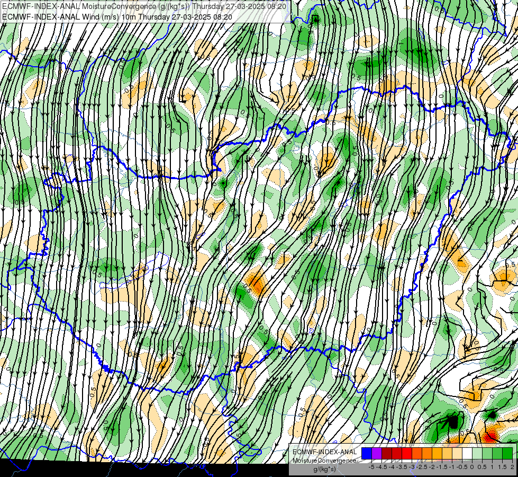Select the medium green swatch between 1 and 1.5
The height and width of the screenshot is (477, 518).
[x=497, y=454]
